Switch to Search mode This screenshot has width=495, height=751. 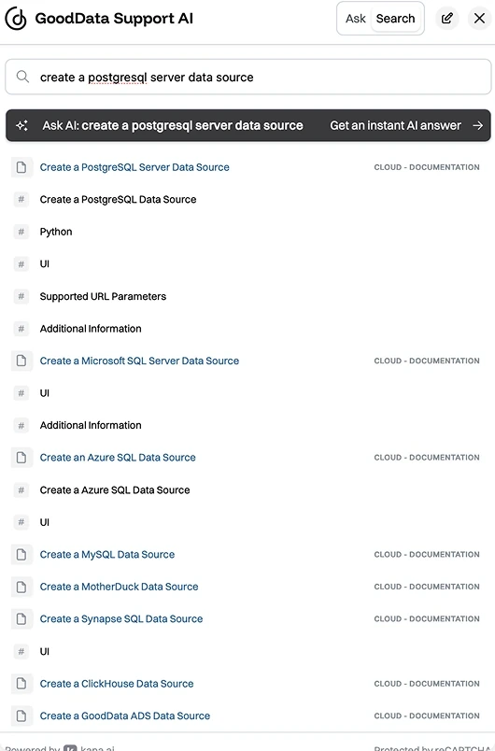pyautogui.click(x=395, y=19)
